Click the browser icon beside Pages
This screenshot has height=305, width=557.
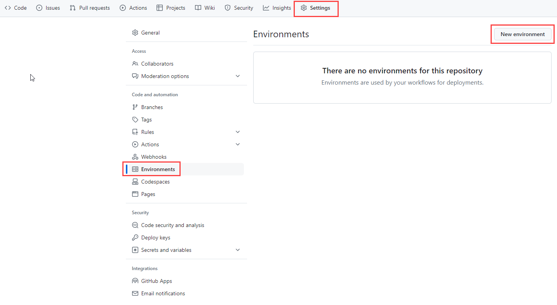pyautogui.click(x=135, y=194)
